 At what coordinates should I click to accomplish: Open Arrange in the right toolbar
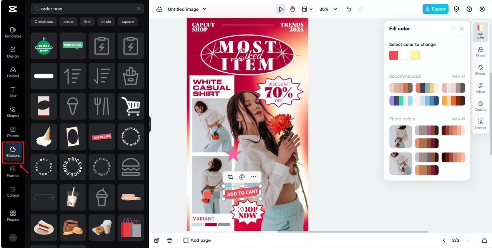[480, 124]
